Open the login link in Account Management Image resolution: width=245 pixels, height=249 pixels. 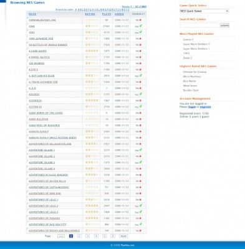click(x=192, y=107)
